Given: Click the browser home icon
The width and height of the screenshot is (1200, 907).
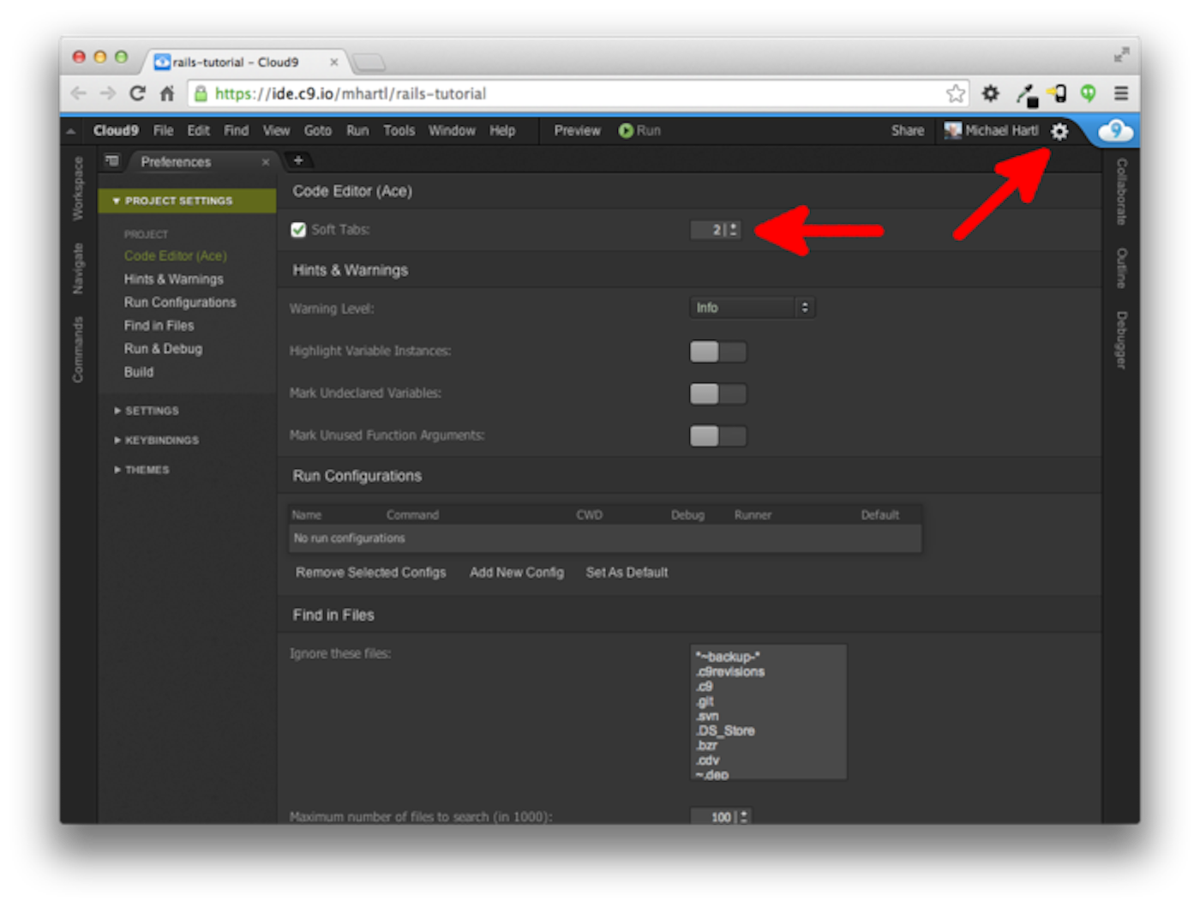Looking at the screenshot, I should 167,93.
